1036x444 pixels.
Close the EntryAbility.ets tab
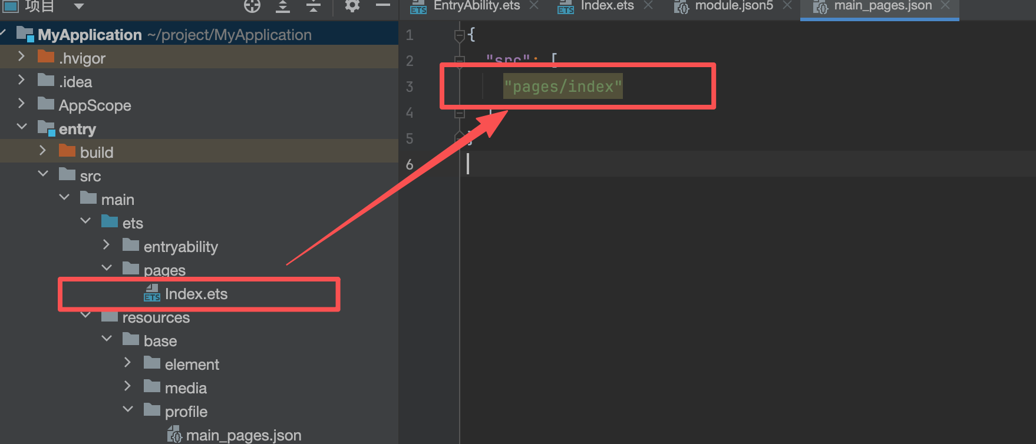534,5
